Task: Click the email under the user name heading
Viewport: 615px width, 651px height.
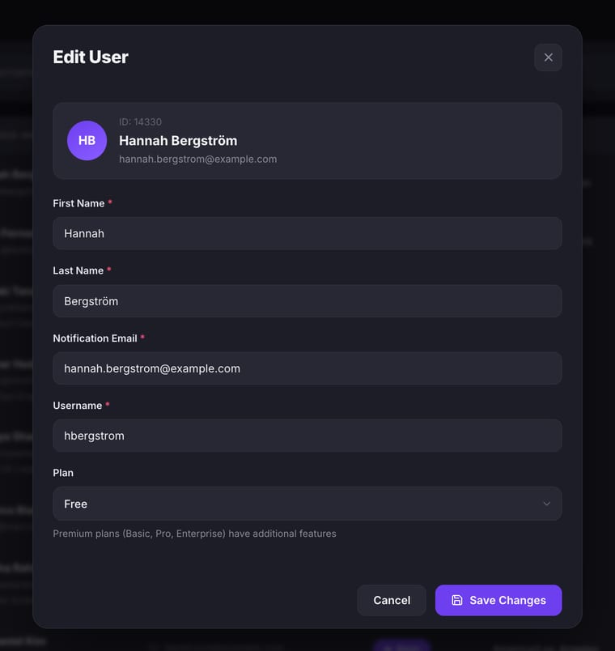Action: click(198, 160)
